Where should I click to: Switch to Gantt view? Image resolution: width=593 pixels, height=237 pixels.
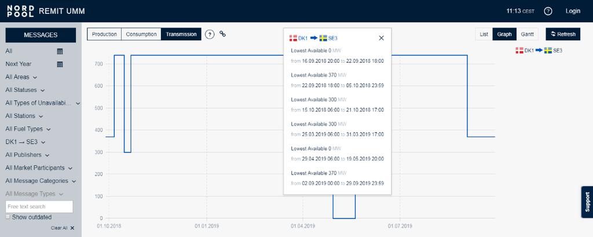[527, 34]
